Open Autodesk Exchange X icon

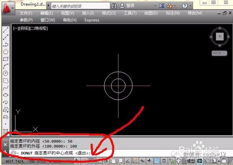point(162,6)
